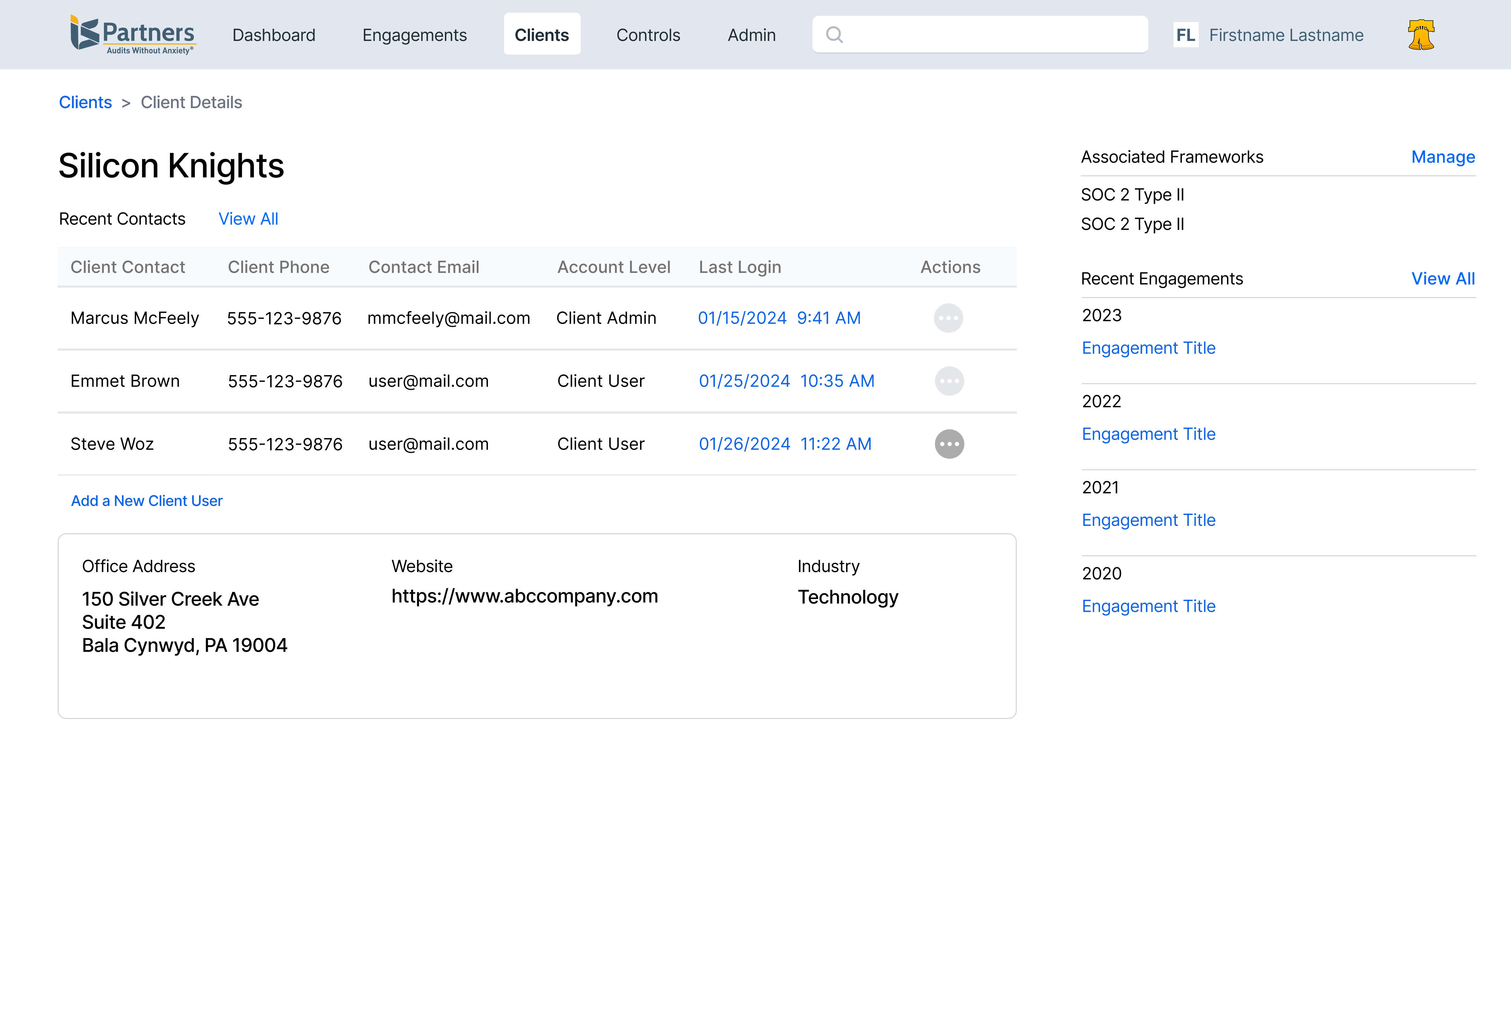
Task: Click the second SOC 2 Type II framework
Action: (1132, 224)
